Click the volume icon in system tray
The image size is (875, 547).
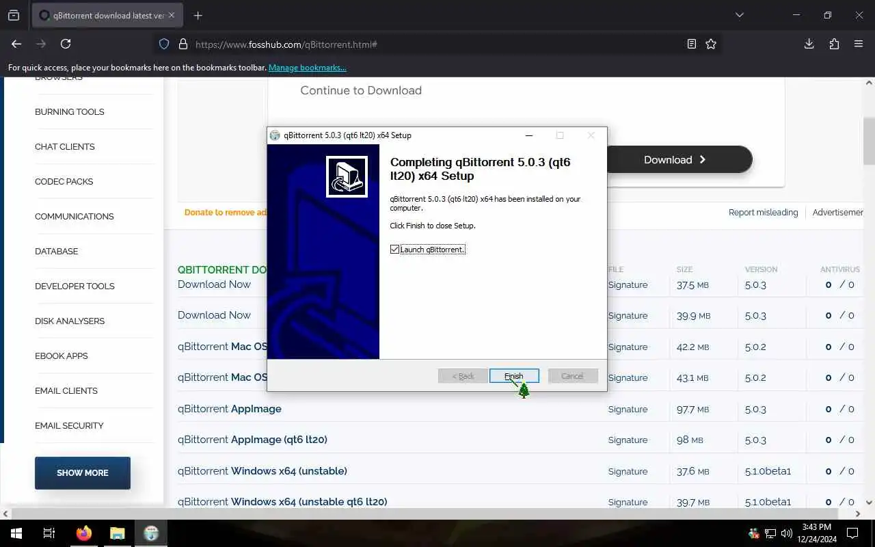pos(786,533)
